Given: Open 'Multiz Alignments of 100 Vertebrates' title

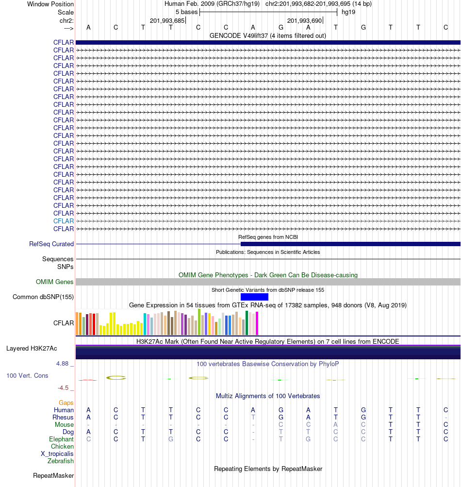Looking at the screenshot, I should pyautogui.click(x=267, y=396).
